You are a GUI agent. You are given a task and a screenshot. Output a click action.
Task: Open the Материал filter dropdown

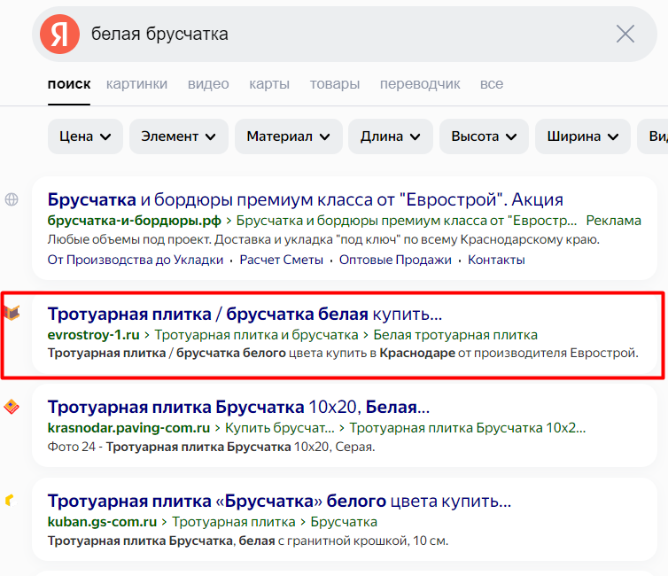pos(288,136)
